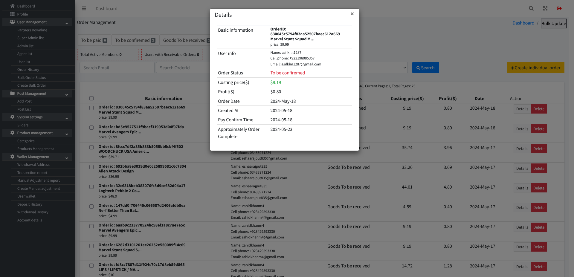Check the Logitech Pebble order checkbox
Viewport: 574px width, 277px height.
pyautogui.click(x=91, y=187)
